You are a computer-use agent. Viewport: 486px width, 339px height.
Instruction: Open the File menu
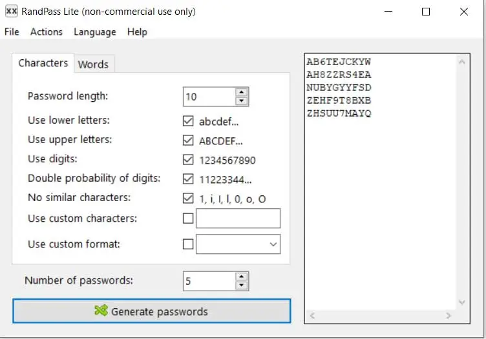pos(12,32)
